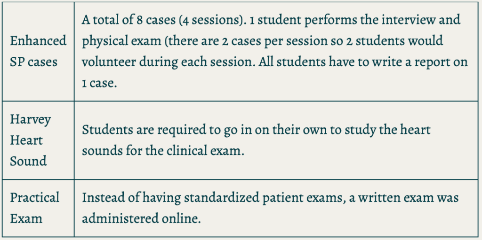The height and width of the screenshot is (240, 482).
Task: Click the word "Harvey" in the table
Action: point(30,119)
